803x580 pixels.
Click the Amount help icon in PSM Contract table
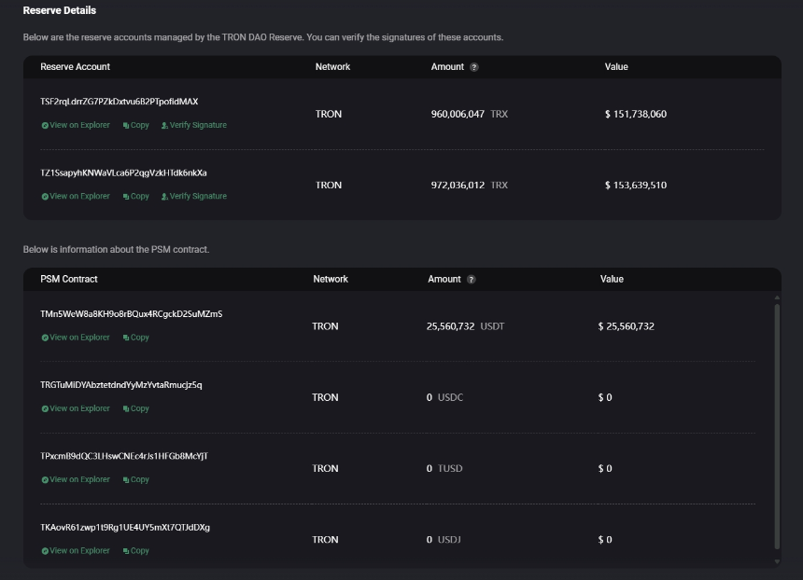(x=472, y=279)
